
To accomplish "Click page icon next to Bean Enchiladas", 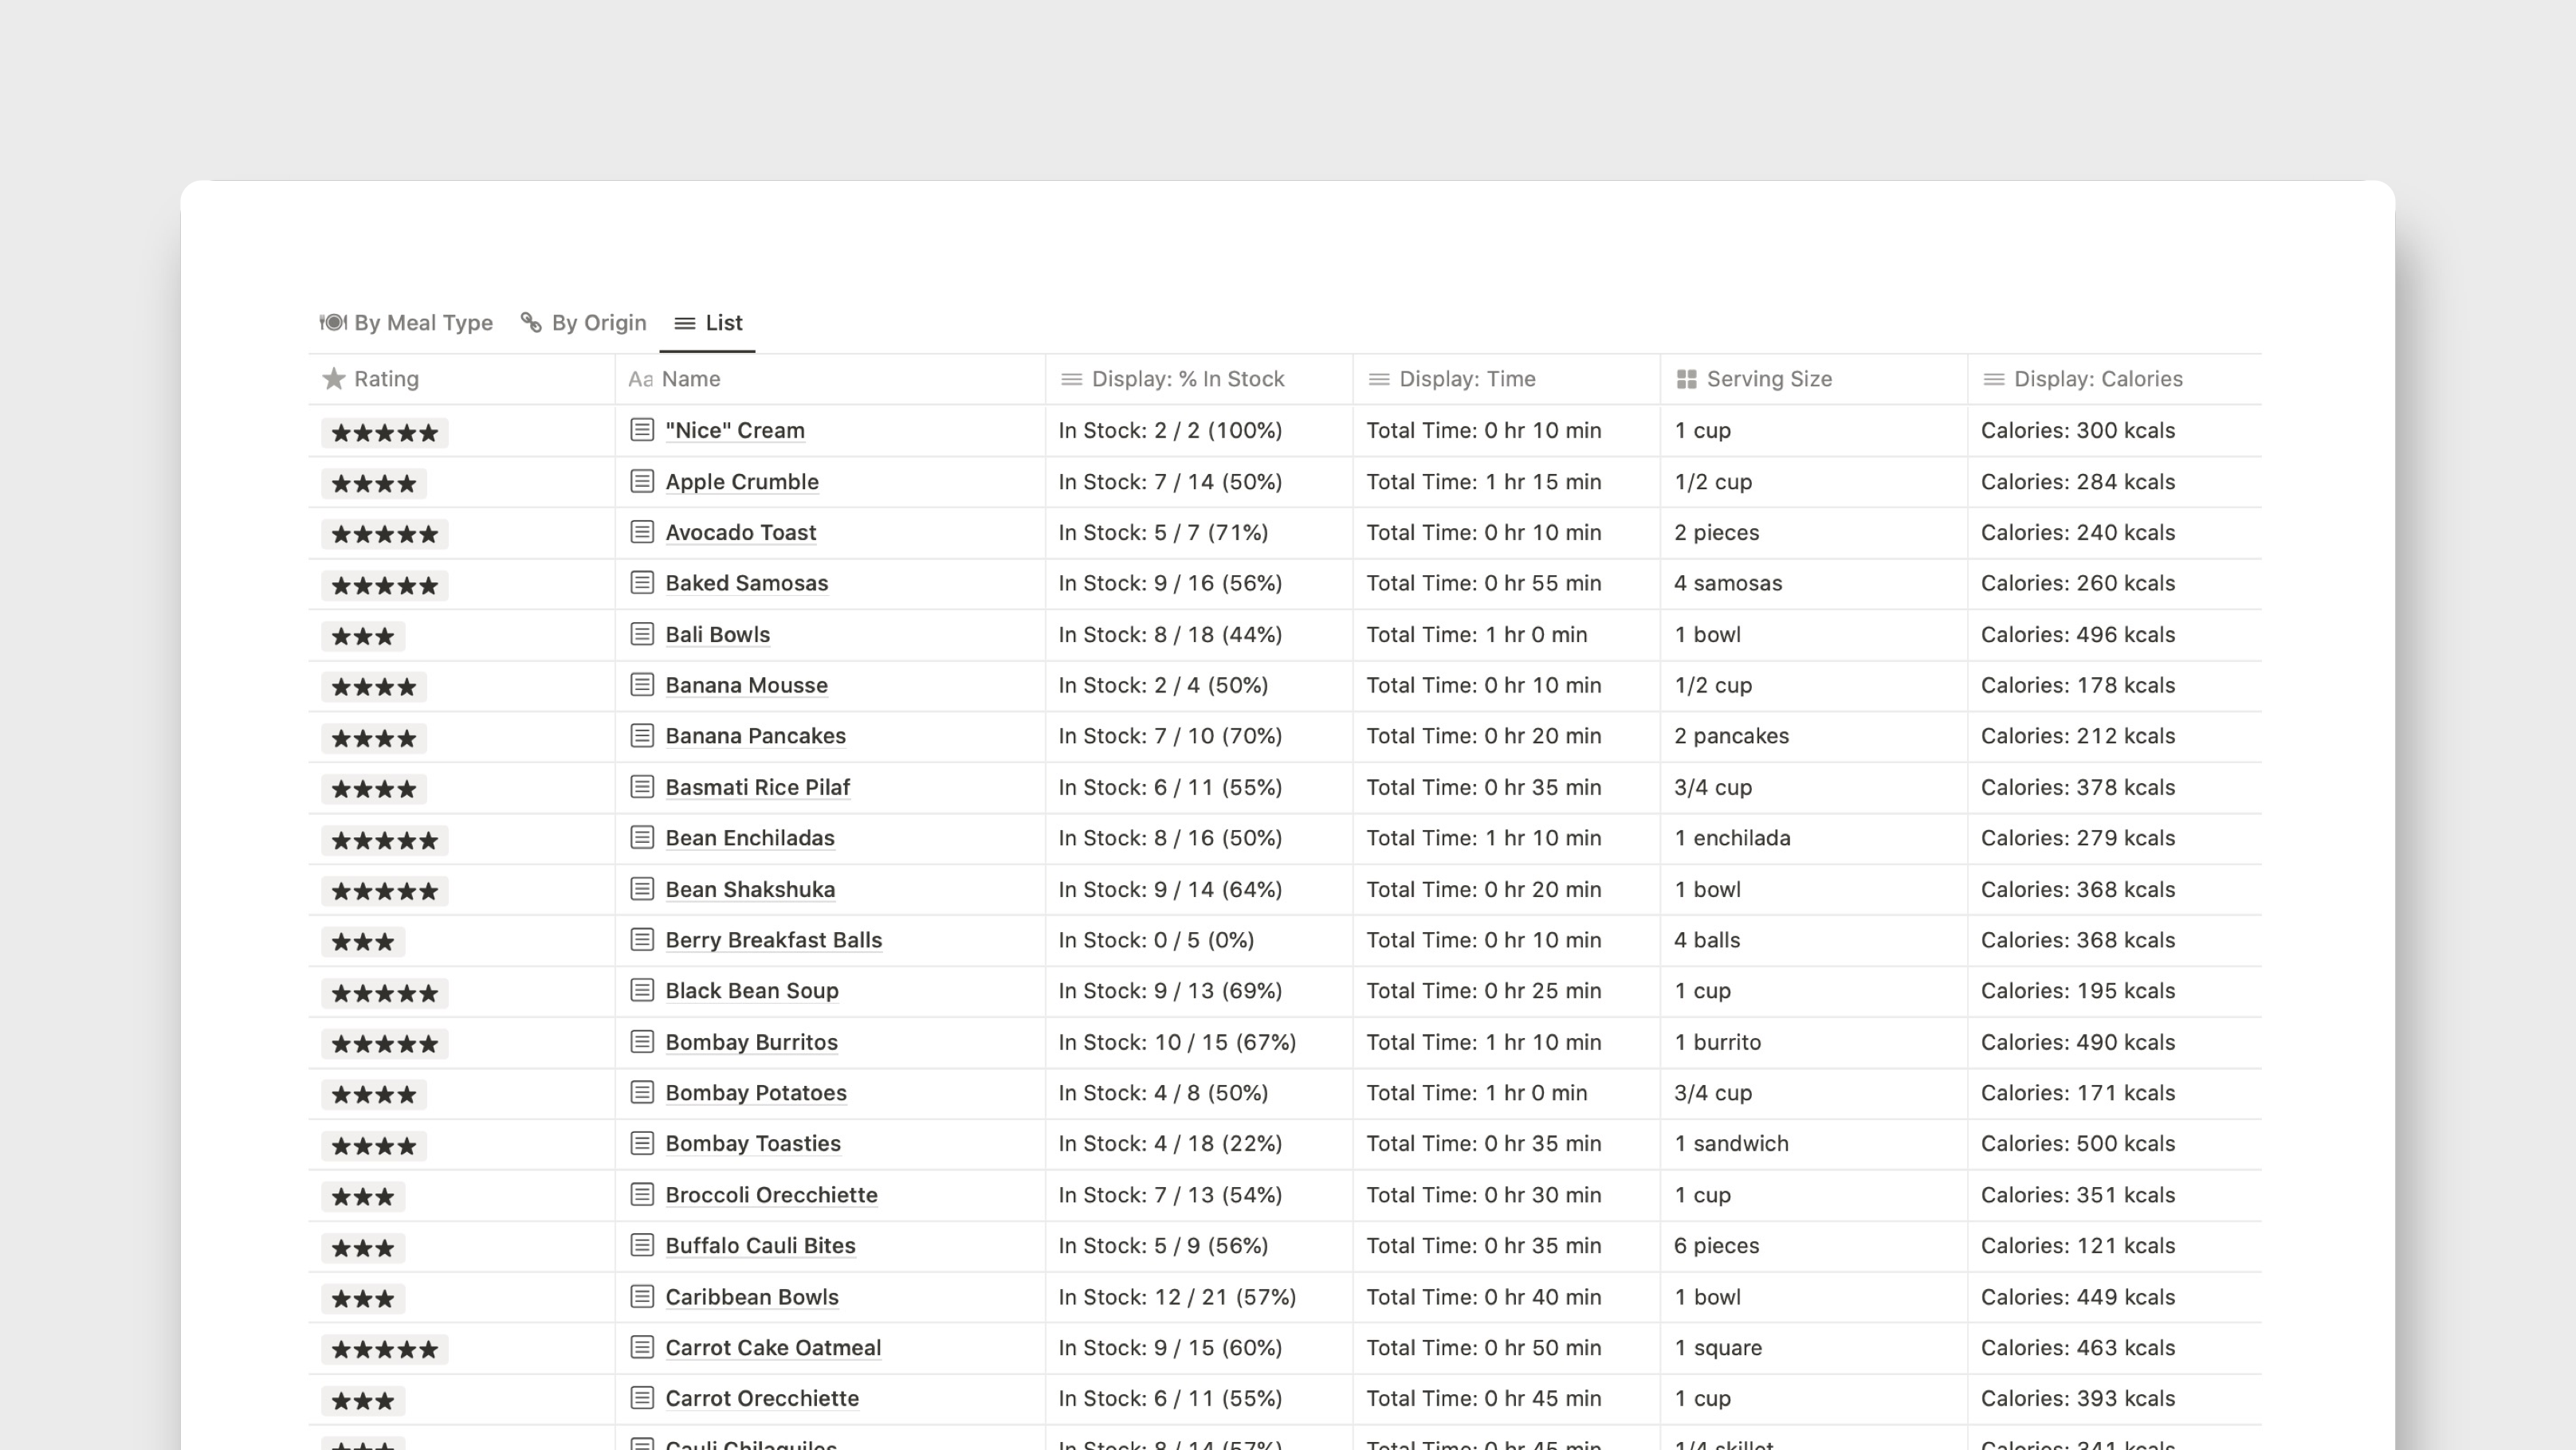I will click(642, 837).
